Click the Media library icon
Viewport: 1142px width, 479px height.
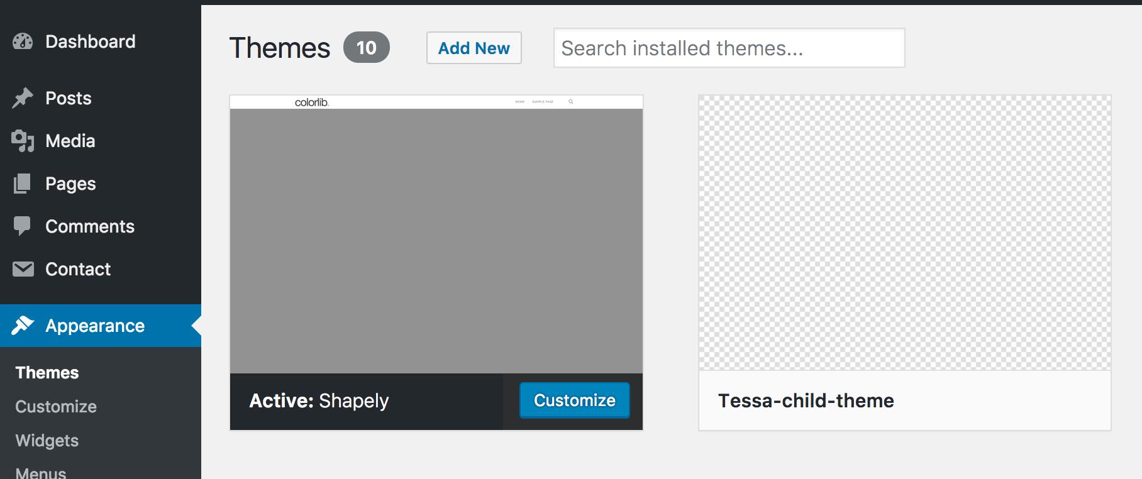tap(23, 141)
